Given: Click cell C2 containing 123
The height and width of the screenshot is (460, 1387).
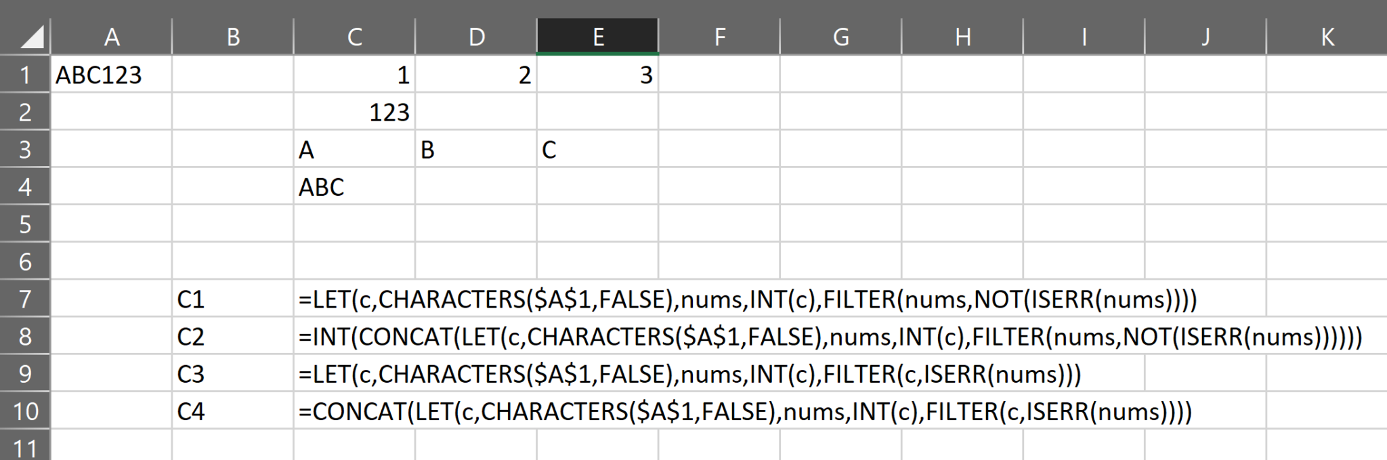Looking at the screenshot, I should coord(354,112).
